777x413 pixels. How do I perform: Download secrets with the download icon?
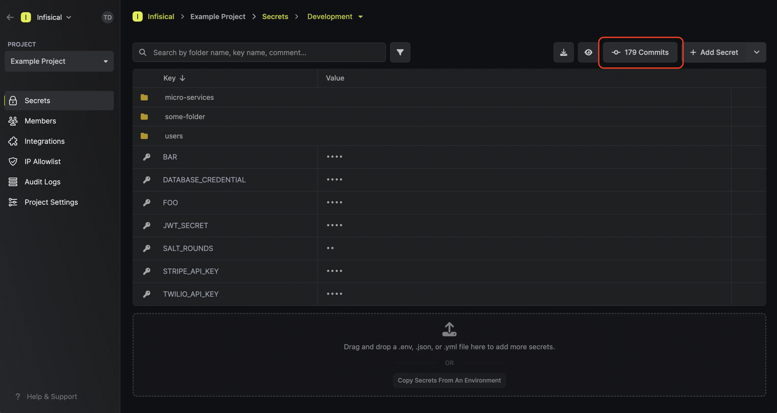563,53
